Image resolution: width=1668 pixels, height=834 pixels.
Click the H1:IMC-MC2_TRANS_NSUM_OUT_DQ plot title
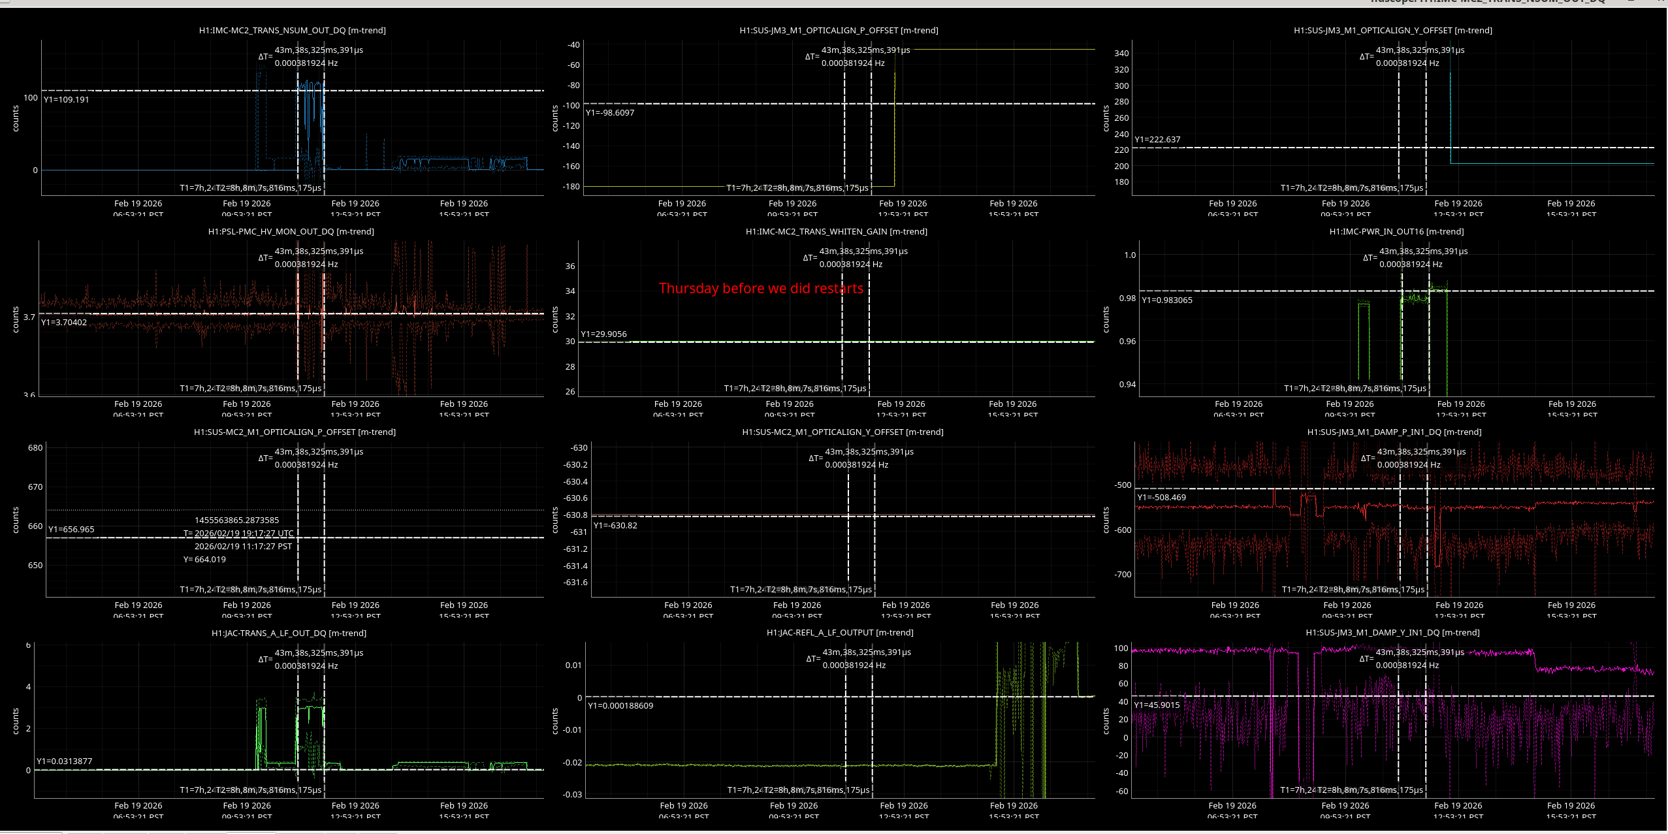coord(292,31)
